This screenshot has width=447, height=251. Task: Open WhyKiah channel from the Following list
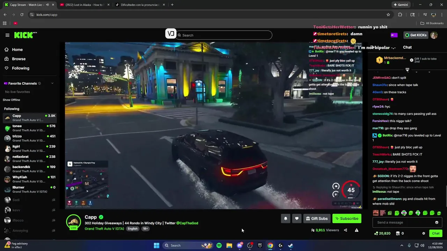click(30, 179)
